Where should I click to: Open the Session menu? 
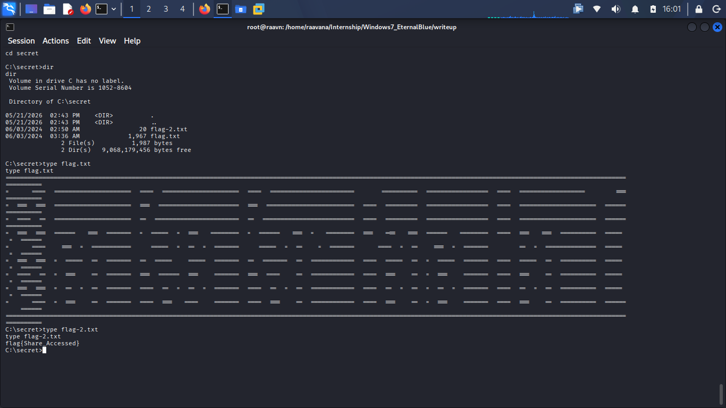(x=21, y=41)
